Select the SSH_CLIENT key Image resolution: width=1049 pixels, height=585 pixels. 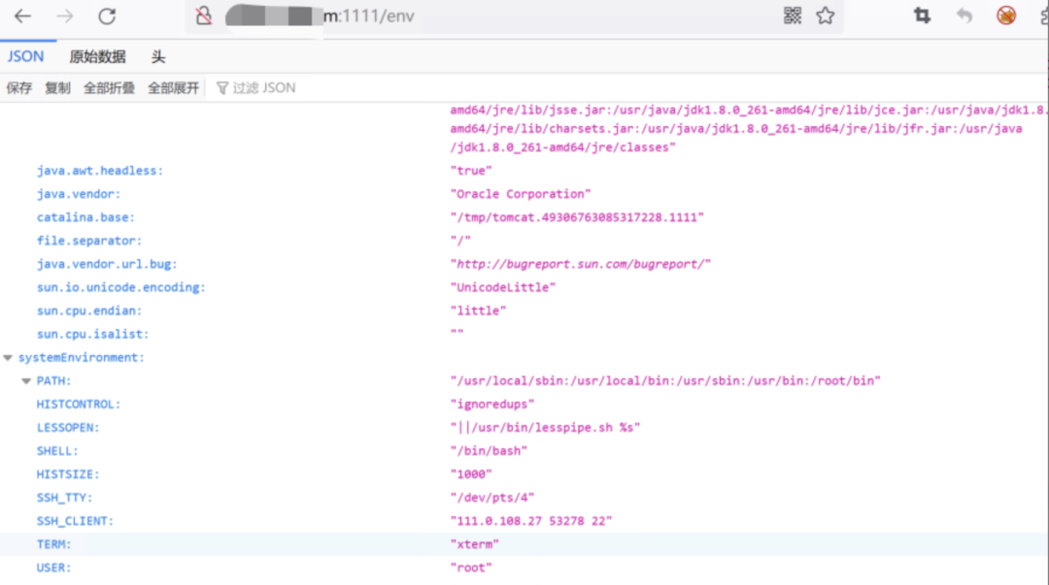[x=75, y=522]
